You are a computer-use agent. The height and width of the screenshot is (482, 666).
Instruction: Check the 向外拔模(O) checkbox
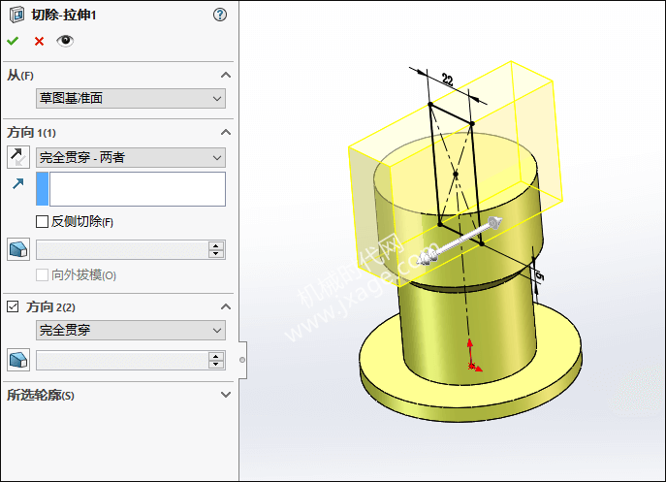(42, 275)
